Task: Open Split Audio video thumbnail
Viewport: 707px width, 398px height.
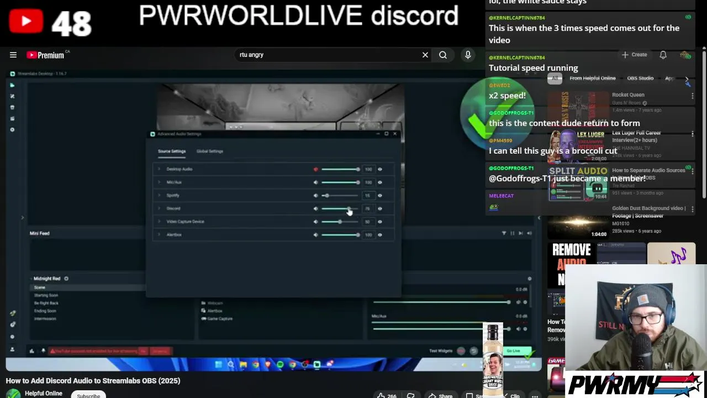Action: pos(578,184)
